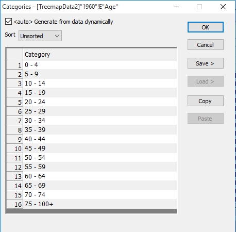This screenshot has width=236, height=232.
Task: Click the Copy button
Action: [206, 101]
